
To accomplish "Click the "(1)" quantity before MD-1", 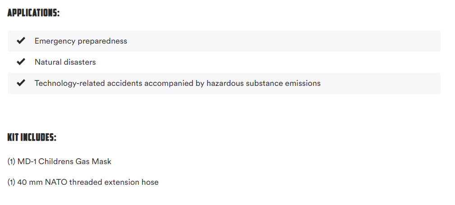I will coord(11,161).
